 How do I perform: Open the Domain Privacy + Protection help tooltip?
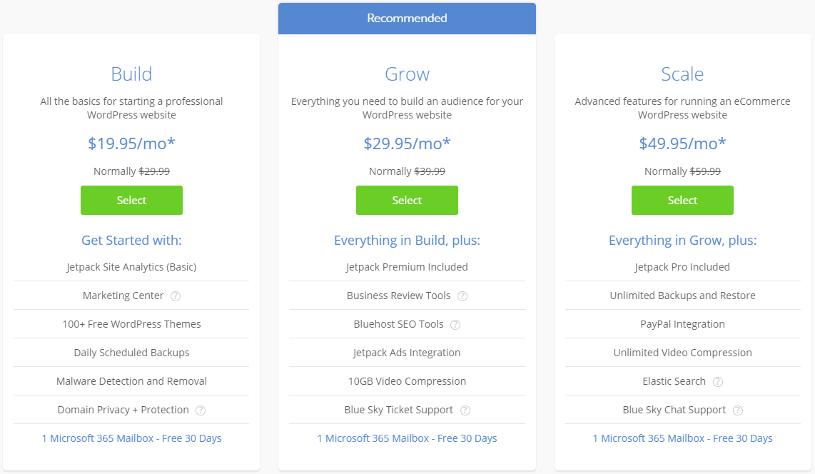201,410
